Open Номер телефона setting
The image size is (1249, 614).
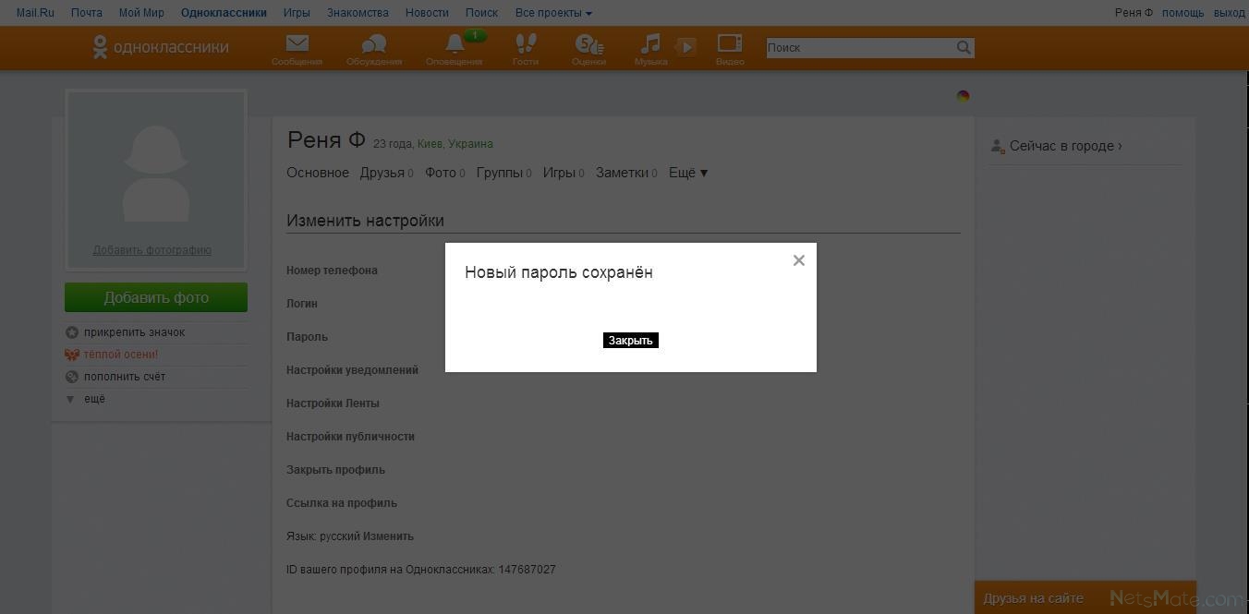click(x=332, y=271)
